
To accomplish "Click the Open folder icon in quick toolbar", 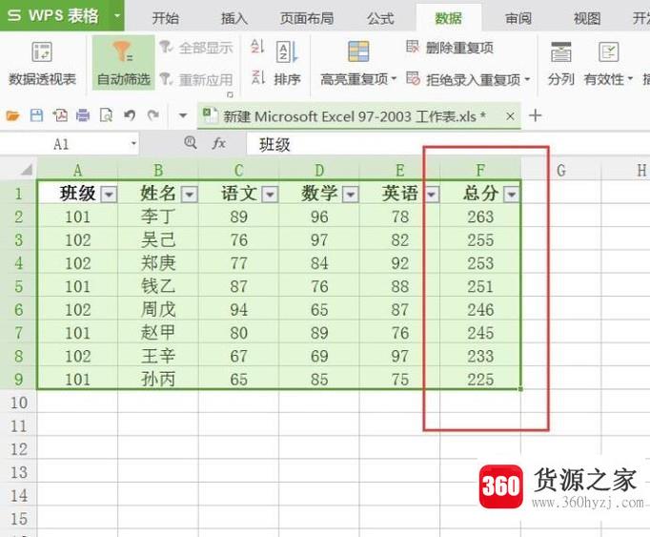I will [x=12, y=115].
